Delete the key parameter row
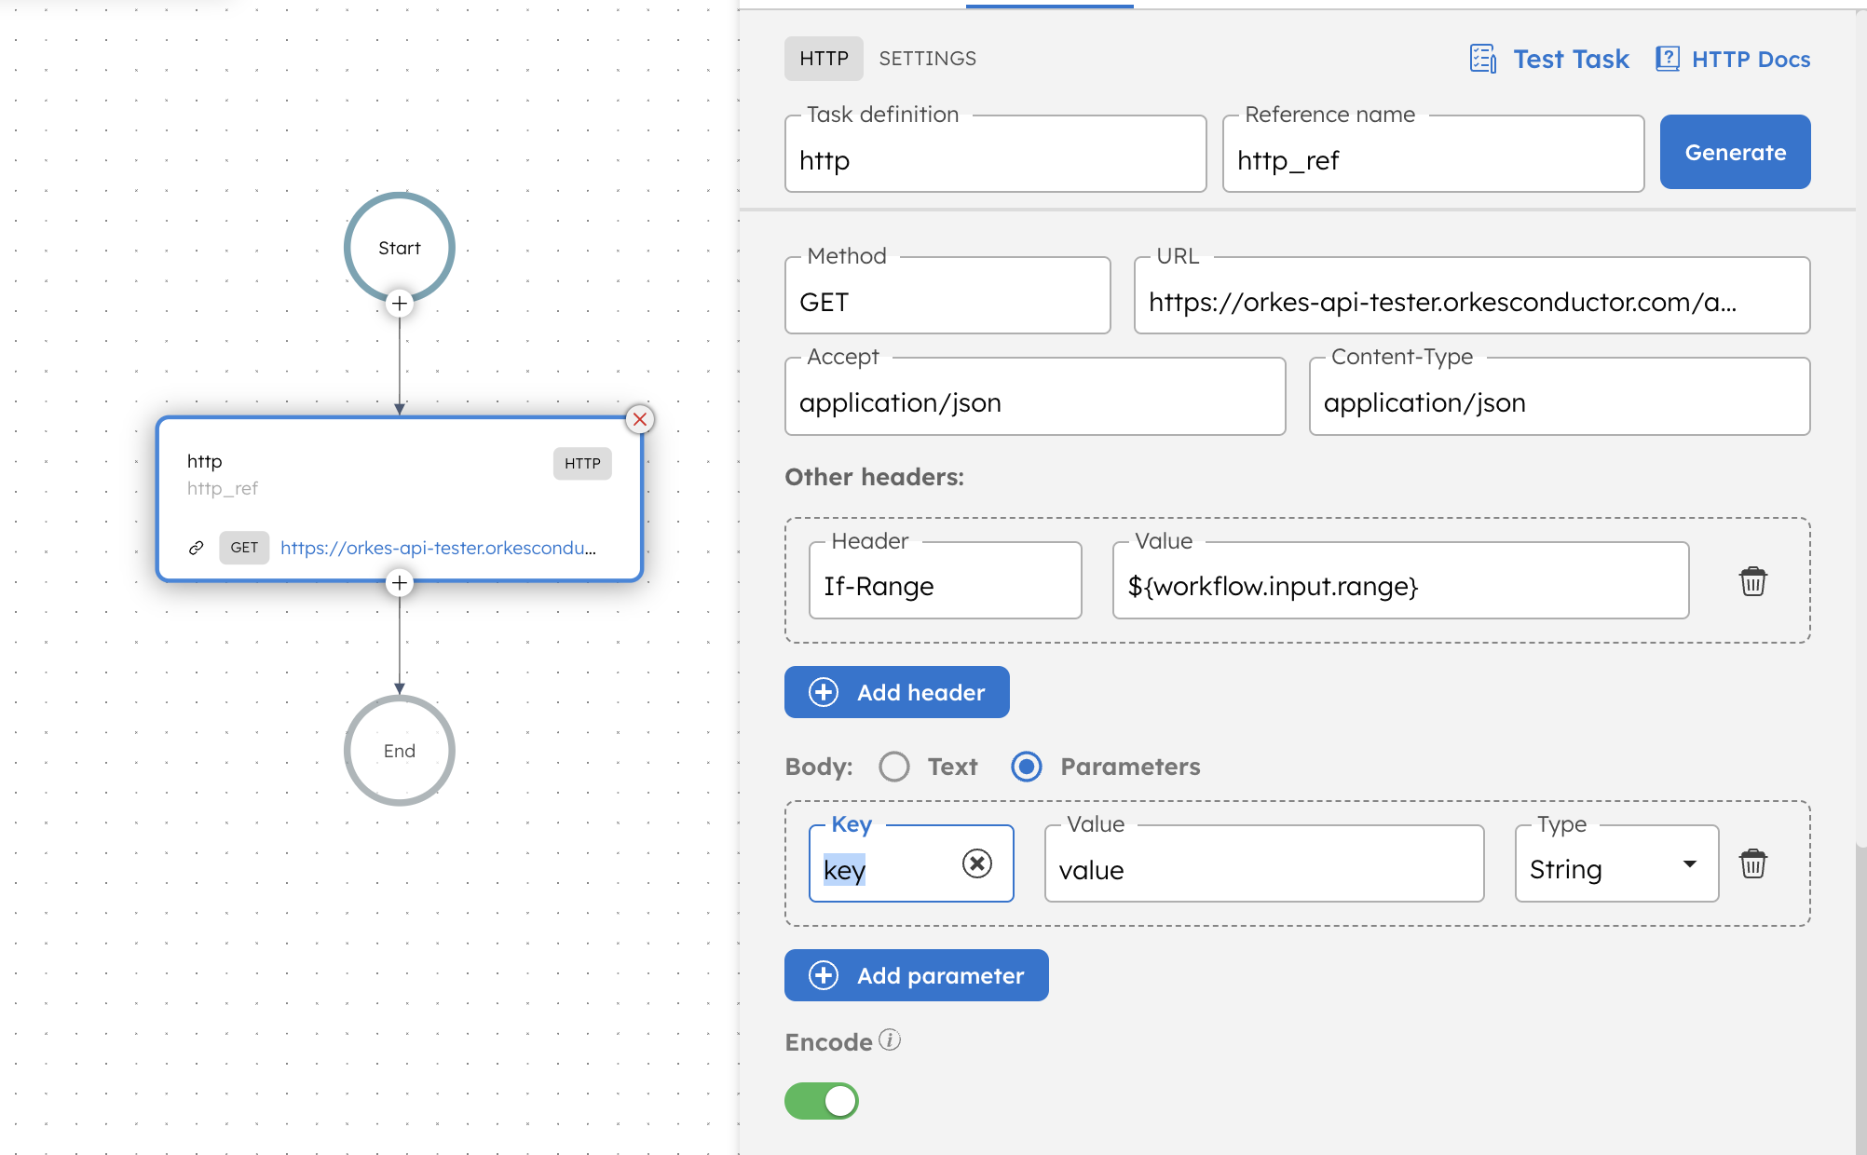 tap(1752, 863)
